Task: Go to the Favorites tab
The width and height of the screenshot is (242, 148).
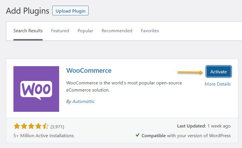Action: click(x=150, y=31)
